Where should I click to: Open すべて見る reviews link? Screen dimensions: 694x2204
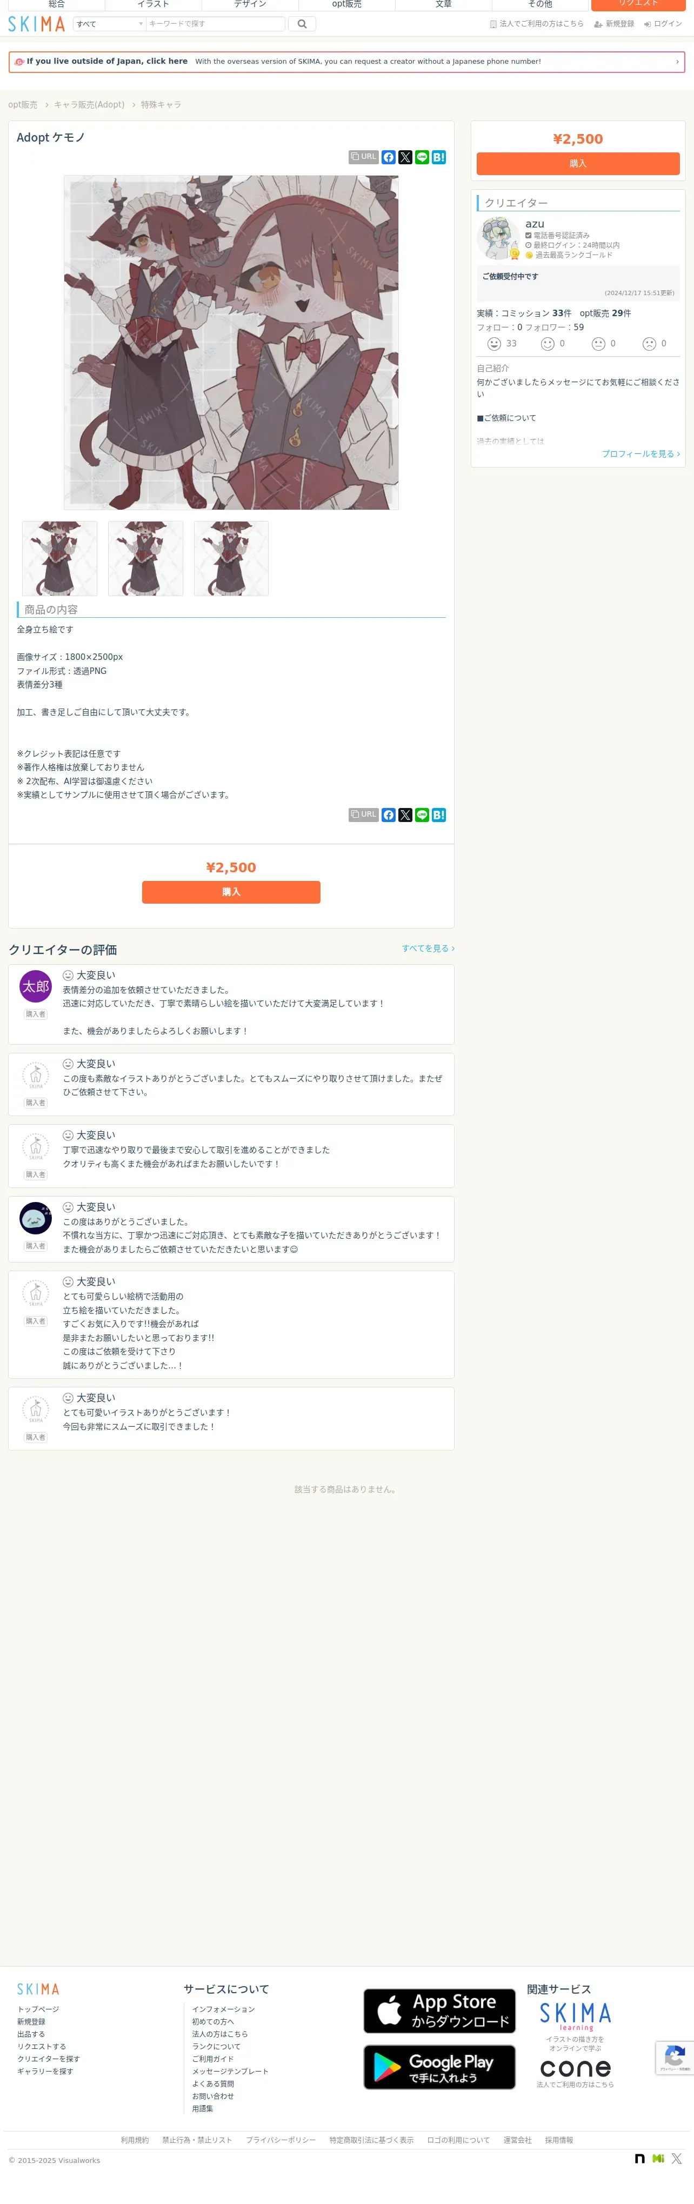[428, 948]
